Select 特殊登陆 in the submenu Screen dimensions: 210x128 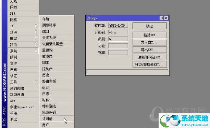(x=57, y=106)
